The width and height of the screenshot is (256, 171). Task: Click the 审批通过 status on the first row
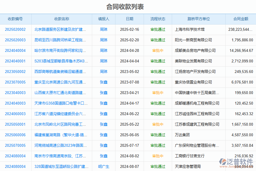coord(158,29)
